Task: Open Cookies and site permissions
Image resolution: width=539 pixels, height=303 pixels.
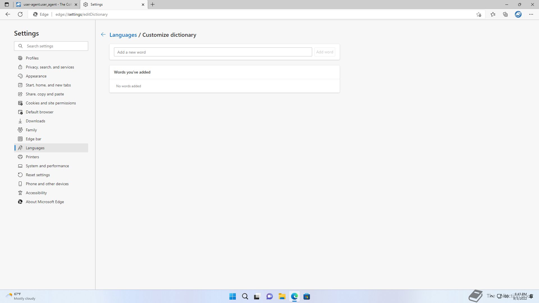Action: pyautogui.click(x=51, y=103)
